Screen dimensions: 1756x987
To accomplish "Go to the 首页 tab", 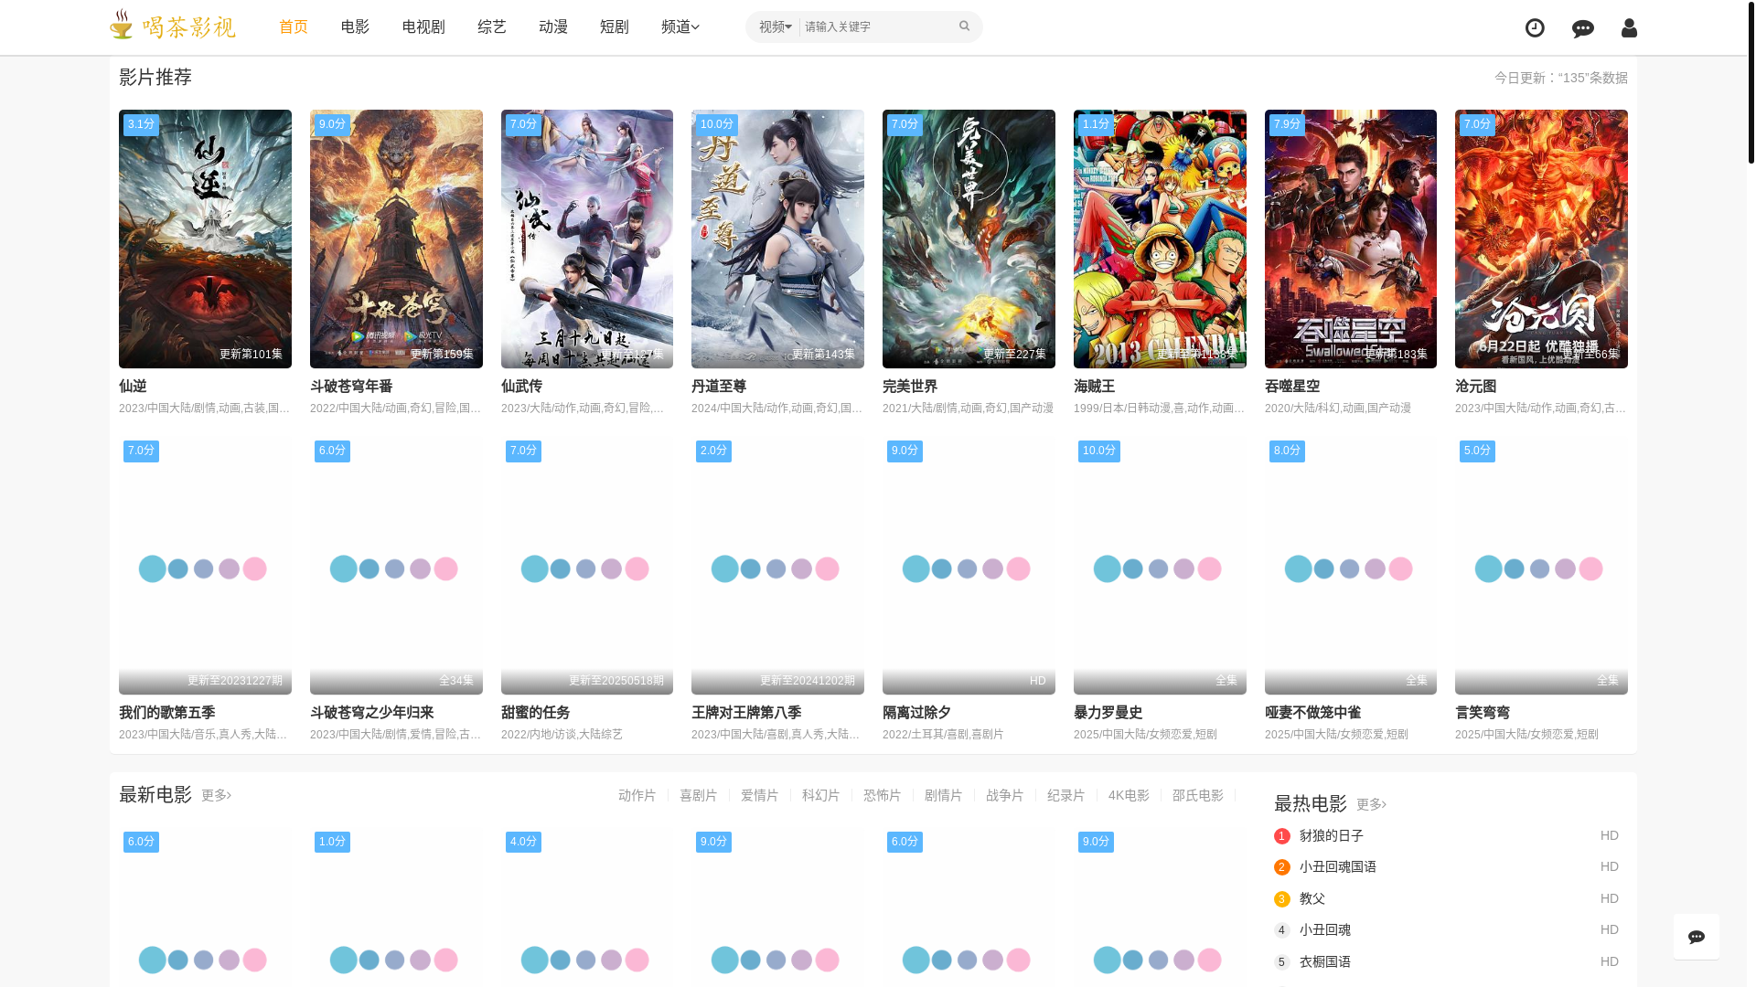I will click(294, 27).
